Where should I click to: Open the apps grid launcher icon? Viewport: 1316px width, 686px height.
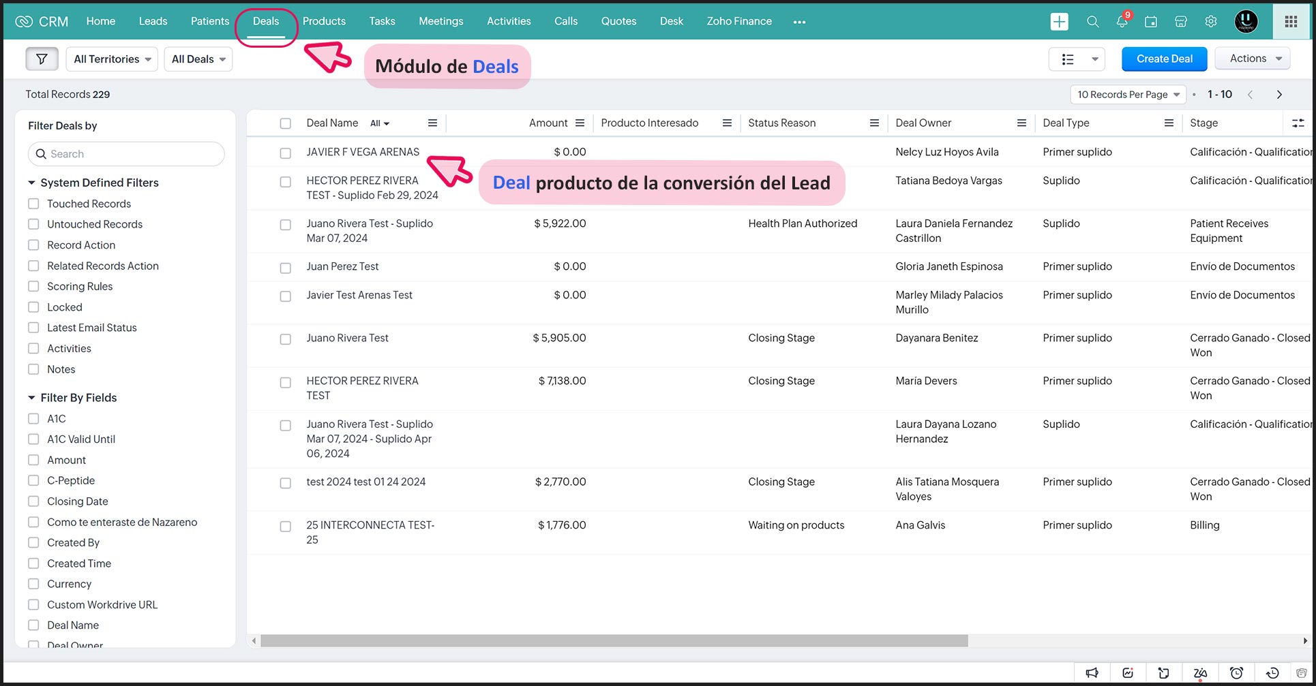[1291, 22]
